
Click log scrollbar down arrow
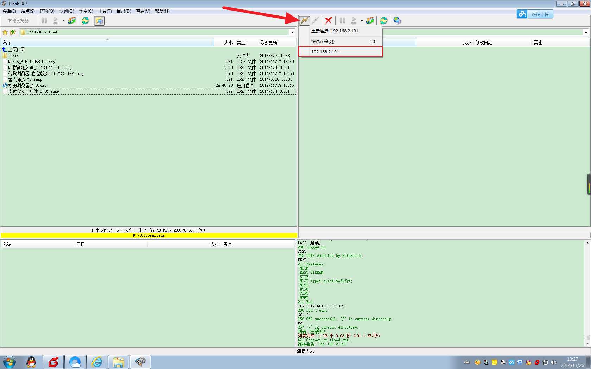pos(587,343)
